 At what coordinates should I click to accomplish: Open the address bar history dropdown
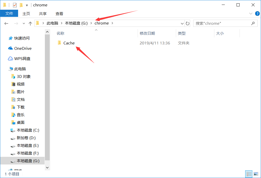(x=182, y=23)
